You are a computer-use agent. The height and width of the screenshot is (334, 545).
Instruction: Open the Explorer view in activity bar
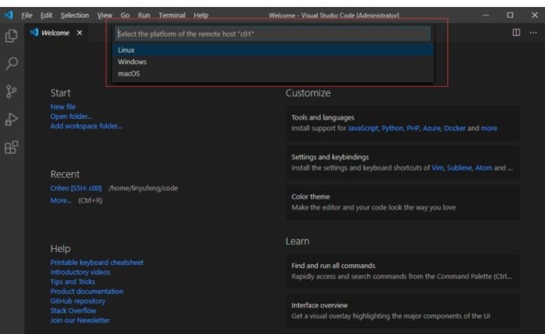coord(11,36)
